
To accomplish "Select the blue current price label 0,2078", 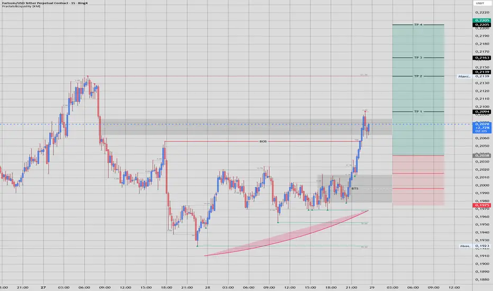I will pos(482,128).
